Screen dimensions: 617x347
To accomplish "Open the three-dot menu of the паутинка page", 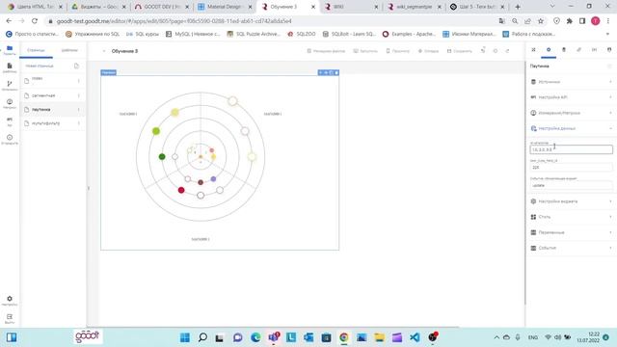I will click(x=79, y=109).
